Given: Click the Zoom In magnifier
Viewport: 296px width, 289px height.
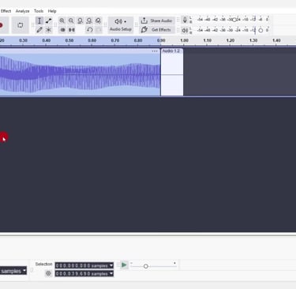Looking at the screenshot, I should 62,21.
